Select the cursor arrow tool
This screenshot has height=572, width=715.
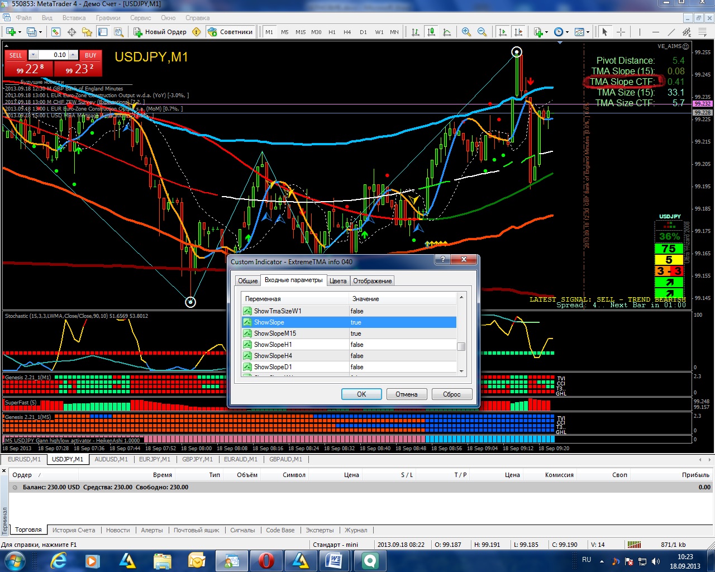[x=604, y=32]
